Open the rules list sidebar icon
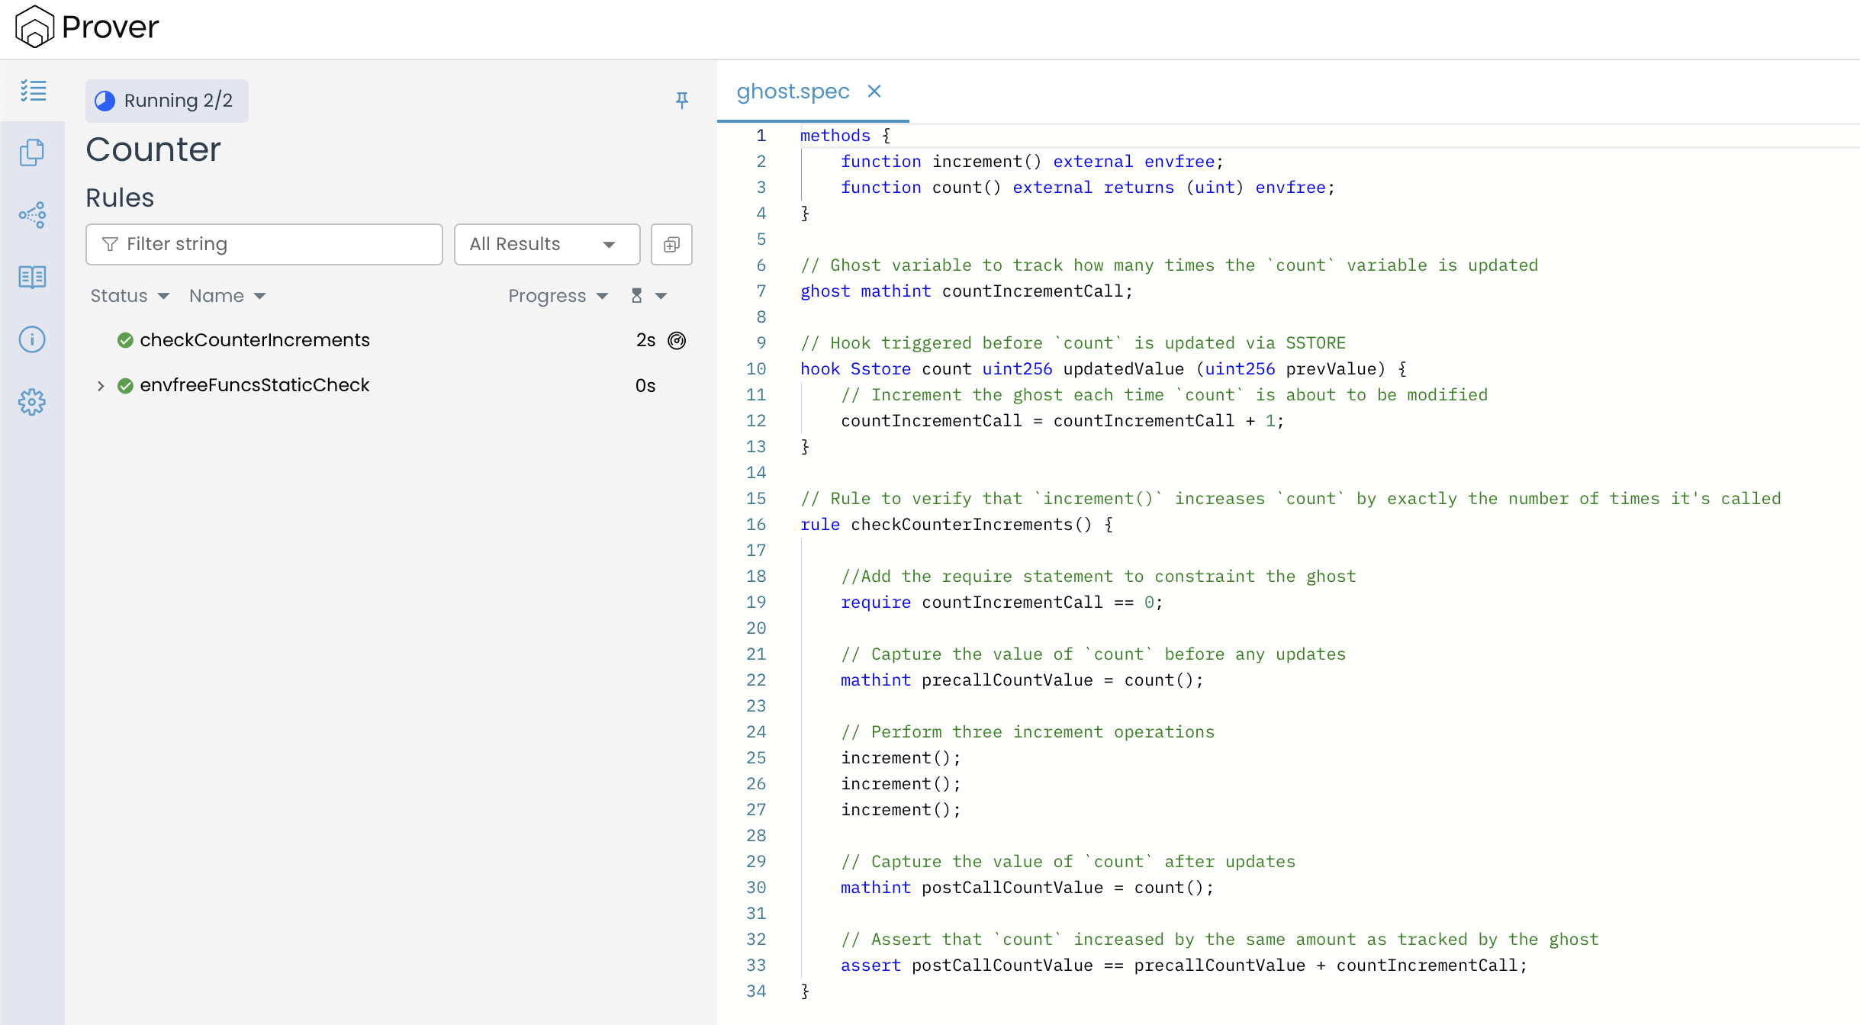The height and width of the screenshot is (1025, 1860). point(33,91)
